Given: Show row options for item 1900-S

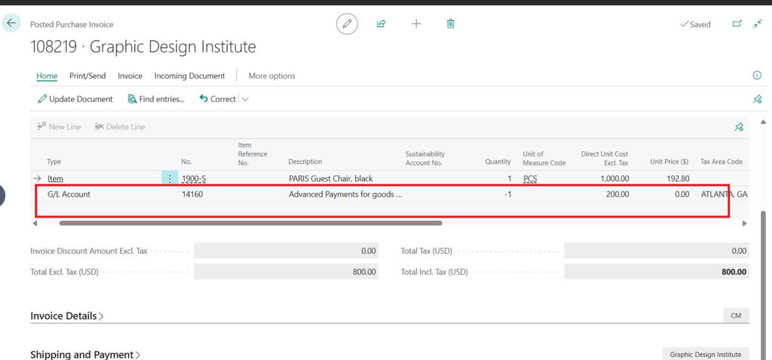Looking at the screenshot, I should pos(170,178).
